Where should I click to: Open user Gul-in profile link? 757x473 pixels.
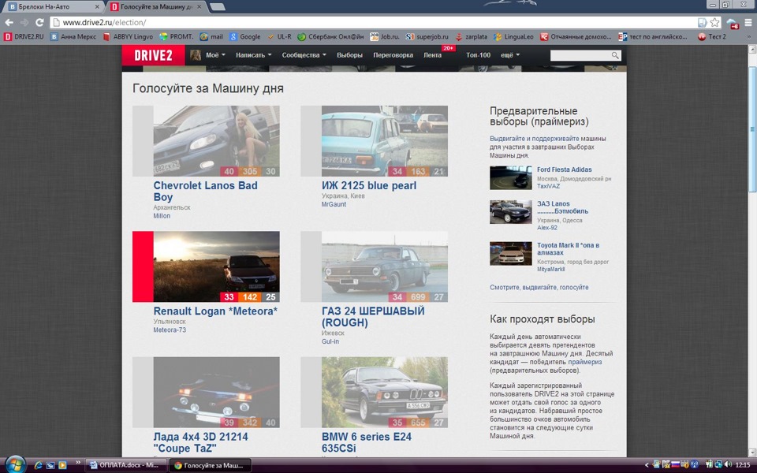[330, 341]
